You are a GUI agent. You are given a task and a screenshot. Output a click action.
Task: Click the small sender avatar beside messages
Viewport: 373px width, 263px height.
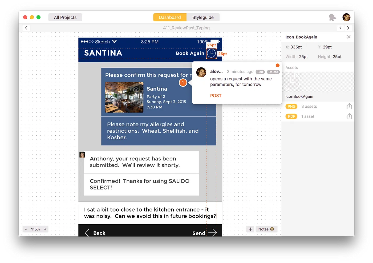coord(82,155)
